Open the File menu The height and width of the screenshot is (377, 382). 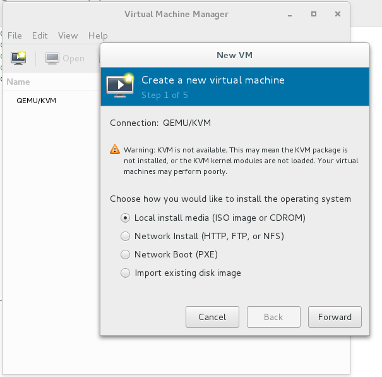tap(15, 35)
